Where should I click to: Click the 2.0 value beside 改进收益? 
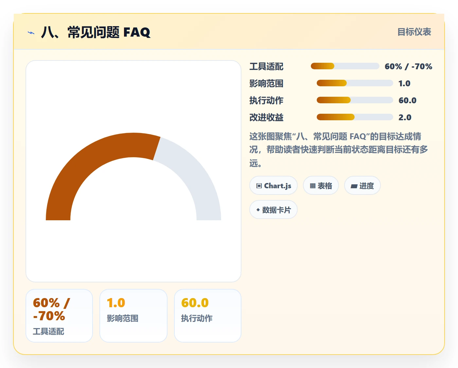coord(405,117)
